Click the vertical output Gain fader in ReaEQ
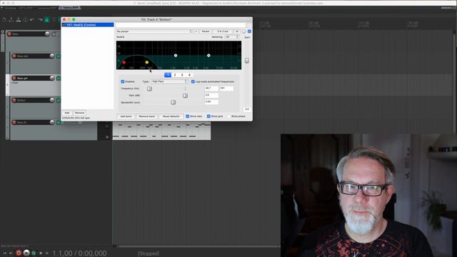 (x=247, y=60)
